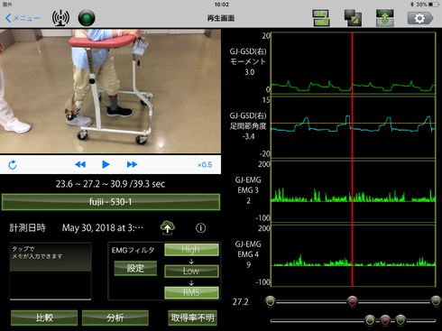The width and height of the screenshot is (442, 331).
Task: Tap the green status indicator light
Action: click(x=87, y=18)
